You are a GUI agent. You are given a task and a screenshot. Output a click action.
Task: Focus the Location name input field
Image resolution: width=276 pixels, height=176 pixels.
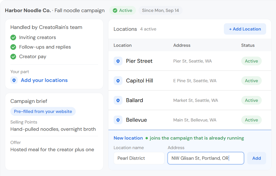pyautogui.click(x=139, y=158)
